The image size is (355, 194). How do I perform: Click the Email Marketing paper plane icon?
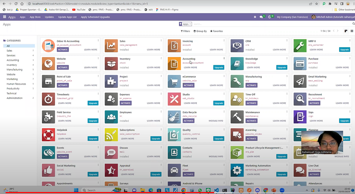[x=300, y=81]
